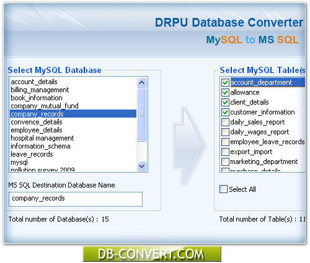Check the daily_sales_report checkbox
Screen dimensions: 310x263
[225, 122]
